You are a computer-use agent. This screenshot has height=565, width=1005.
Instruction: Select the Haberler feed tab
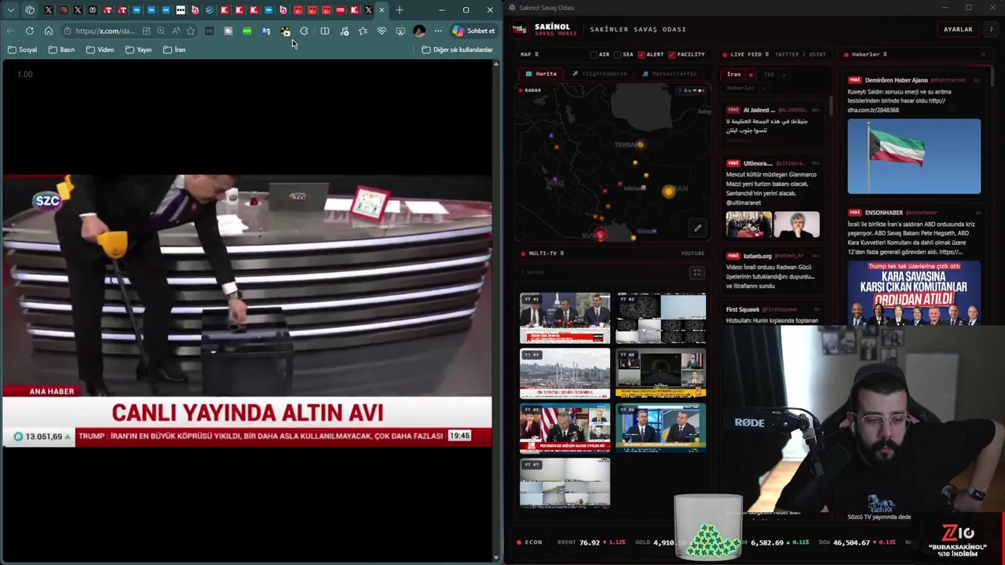[x=740, y=88]
